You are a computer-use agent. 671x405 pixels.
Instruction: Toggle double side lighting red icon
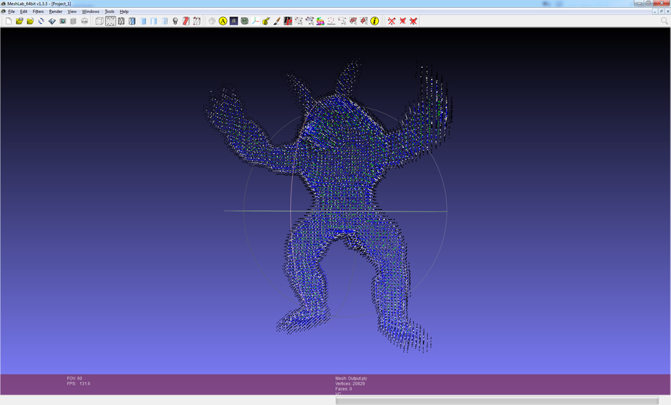pyautogui.click(x=185, y=21)
